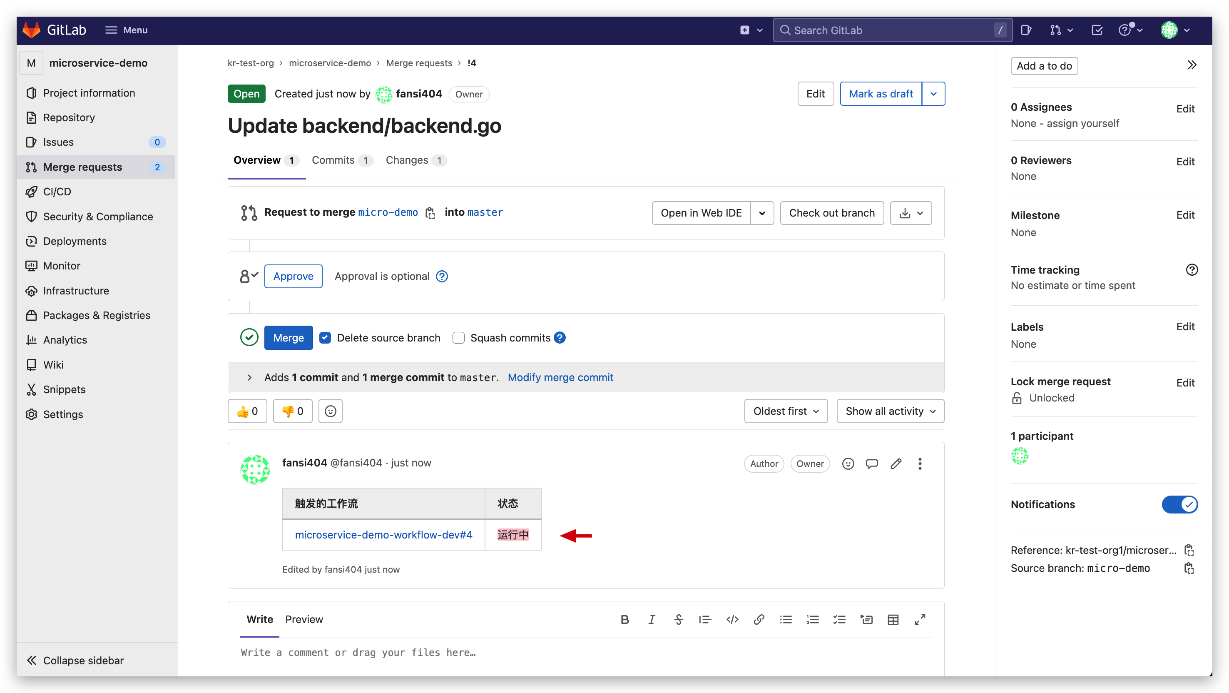The height and width of the screenshot is (693, 1229).
Task: Click the Search GitLab field
Action: (892, 30)
